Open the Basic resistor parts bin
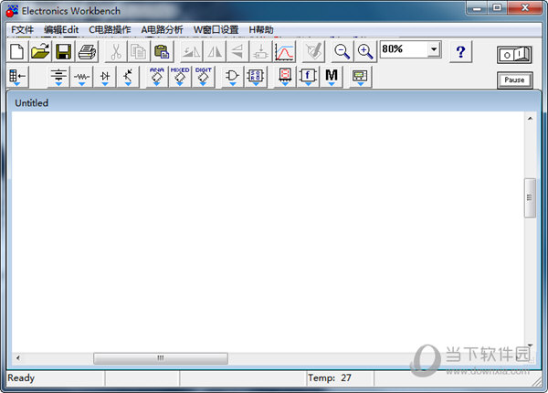The image size is (548, 393). pos(82,76)
